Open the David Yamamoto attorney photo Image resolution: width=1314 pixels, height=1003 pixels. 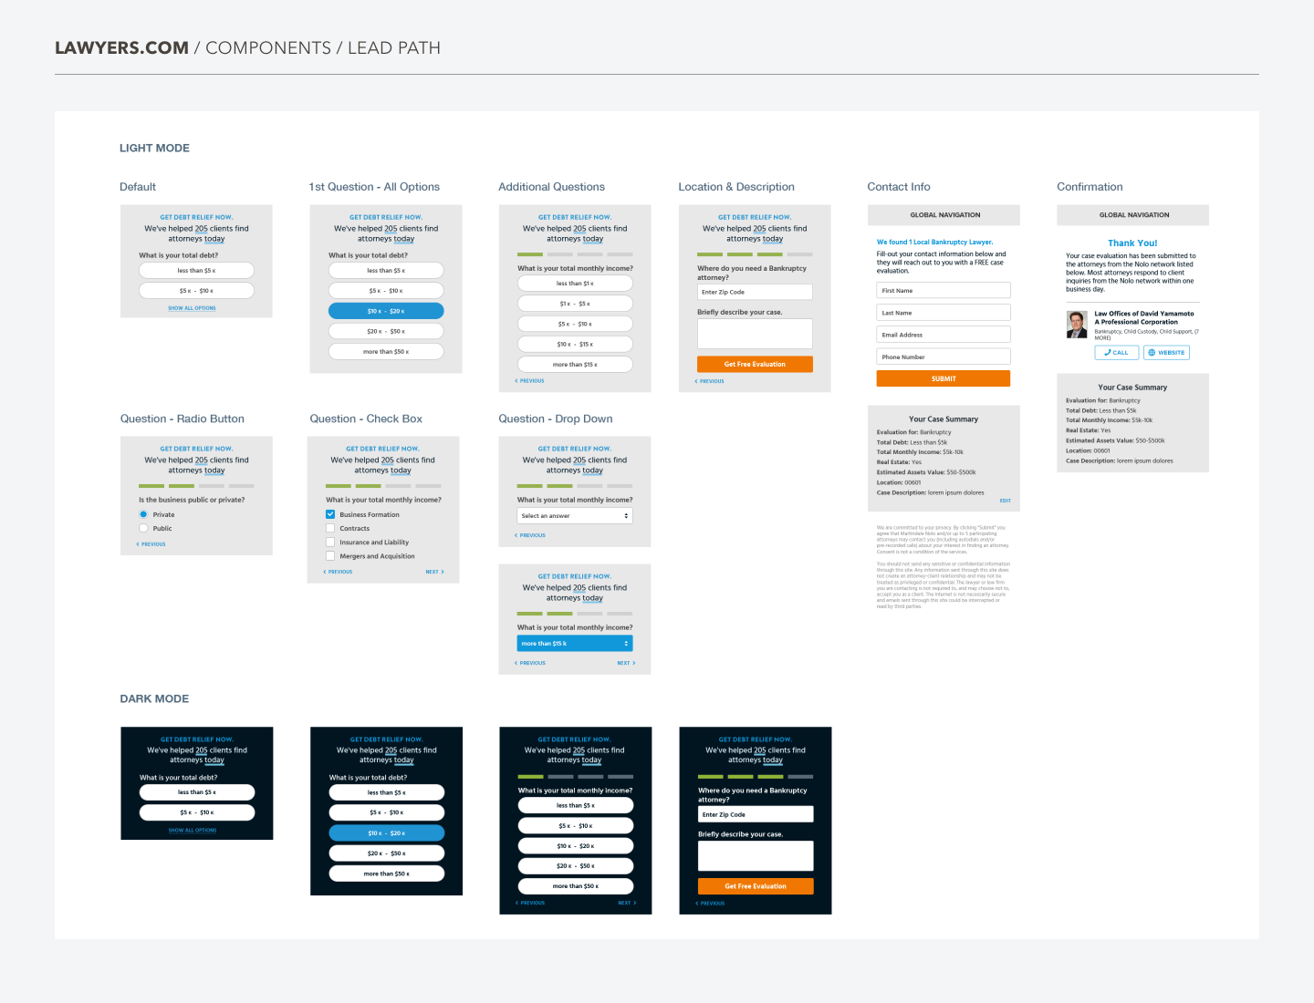pos(1077,324)
